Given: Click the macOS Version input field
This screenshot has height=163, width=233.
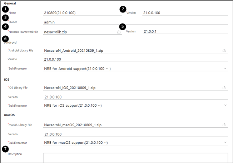Looking at the screenshot, I should 135,134.
